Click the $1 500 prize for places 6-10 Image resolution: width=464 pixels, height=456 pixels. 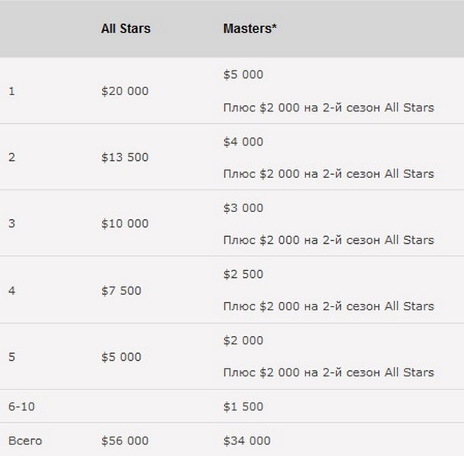[x=244, y=406]
